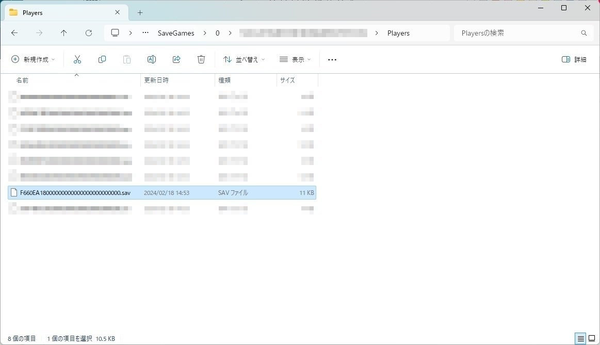Go back with the left arrow
Image resolution: width=600 pixels, height=345 pixels.
14,33
